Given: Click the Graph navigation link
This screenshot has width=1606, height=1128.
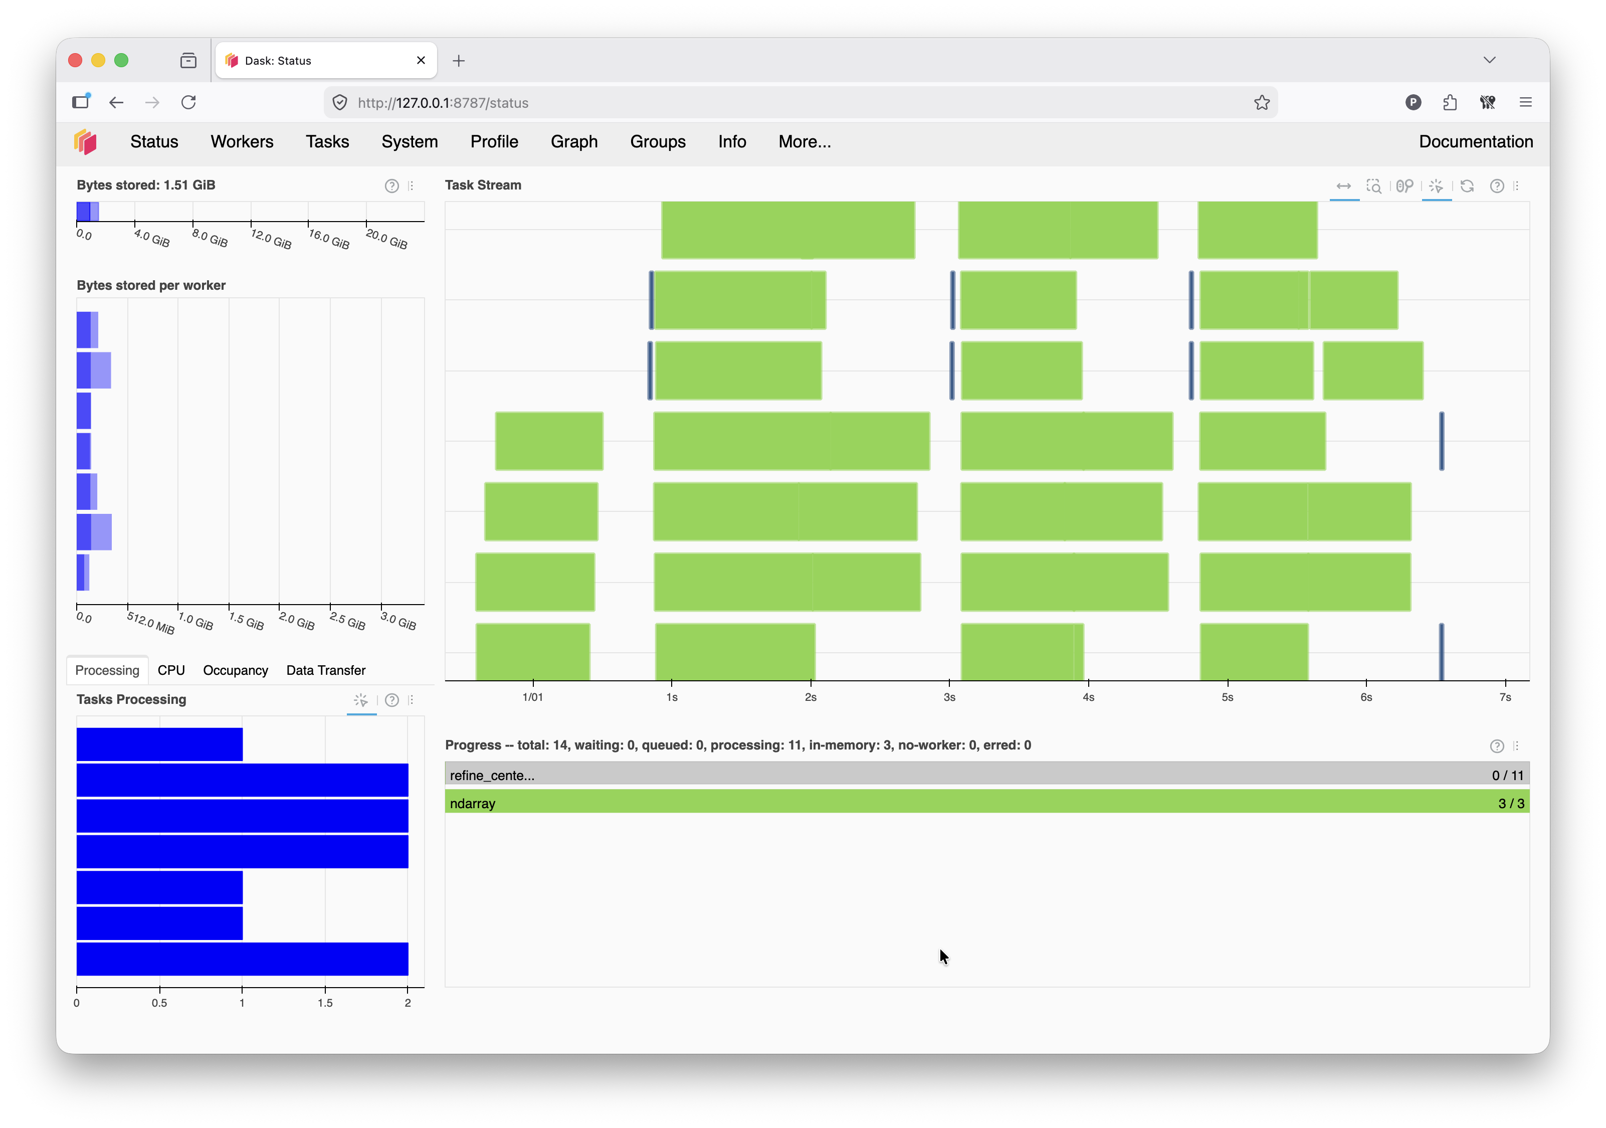Looking at the screenshot, I should pos(573,142).
